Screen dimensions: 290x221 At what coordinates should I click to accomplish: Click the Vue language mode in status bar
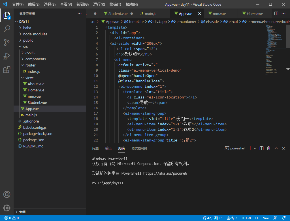click(x=266, y=218)
